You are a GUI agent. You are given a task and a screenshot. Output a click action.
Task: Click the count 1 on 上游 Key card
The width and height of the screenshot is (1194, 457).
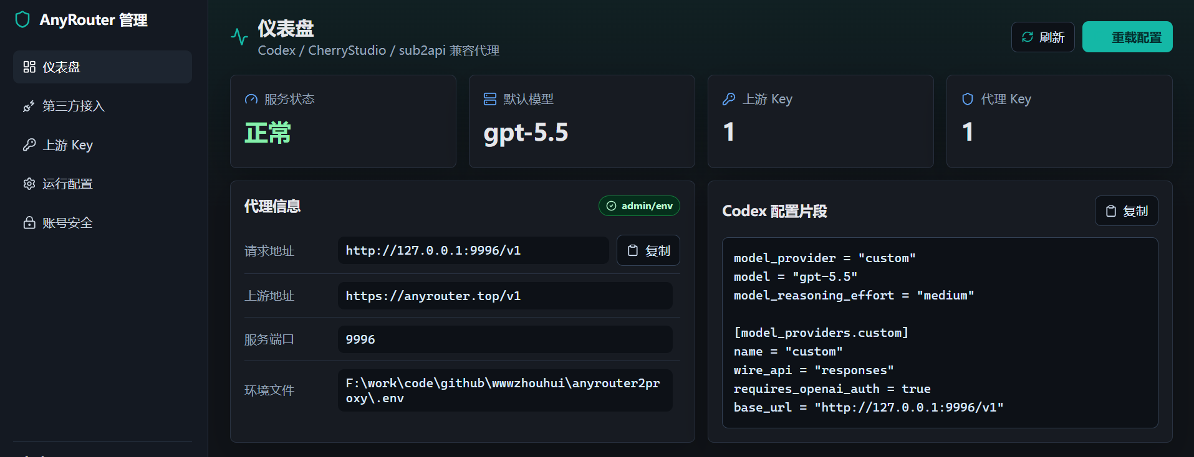click(x=729, y=132)
